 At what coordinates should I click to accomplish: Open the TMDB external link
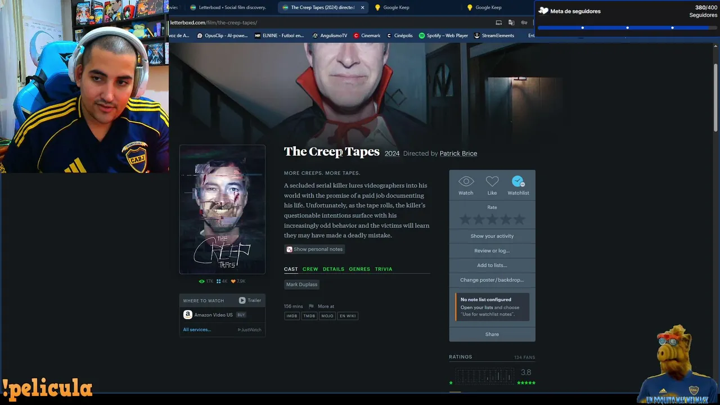coord(309,316)
